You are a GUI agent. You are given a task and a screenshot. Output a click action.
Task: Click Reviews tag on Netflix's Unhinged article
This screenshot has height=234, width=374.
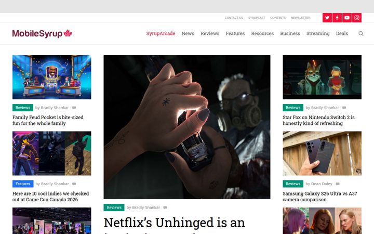click(114, 207)
